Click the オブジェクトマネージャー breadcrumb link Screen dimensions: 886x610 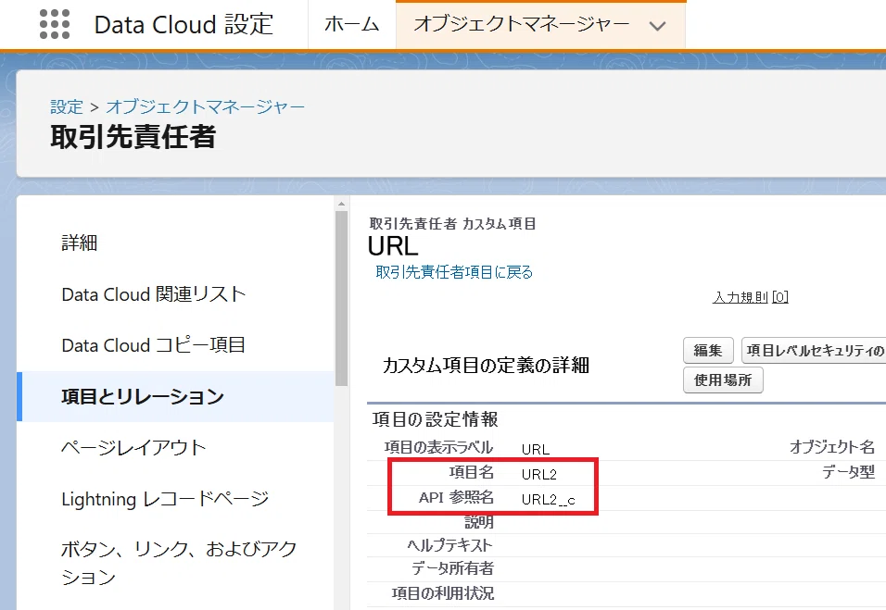click(x=205, y=106)
